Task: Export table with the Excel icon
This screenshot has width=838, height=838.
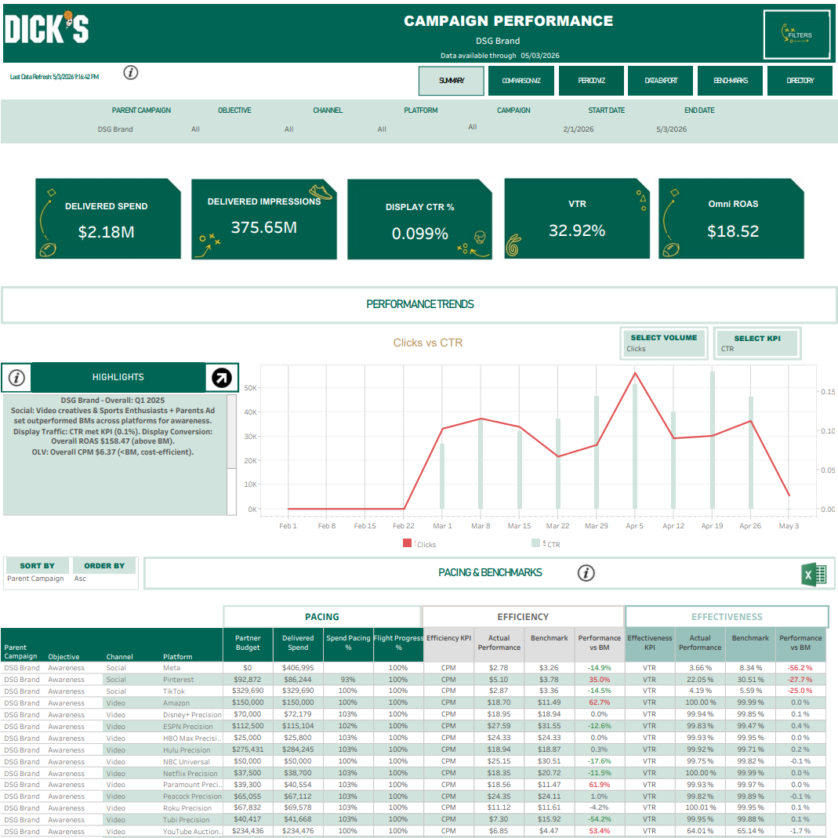Action: coord(814,575)
